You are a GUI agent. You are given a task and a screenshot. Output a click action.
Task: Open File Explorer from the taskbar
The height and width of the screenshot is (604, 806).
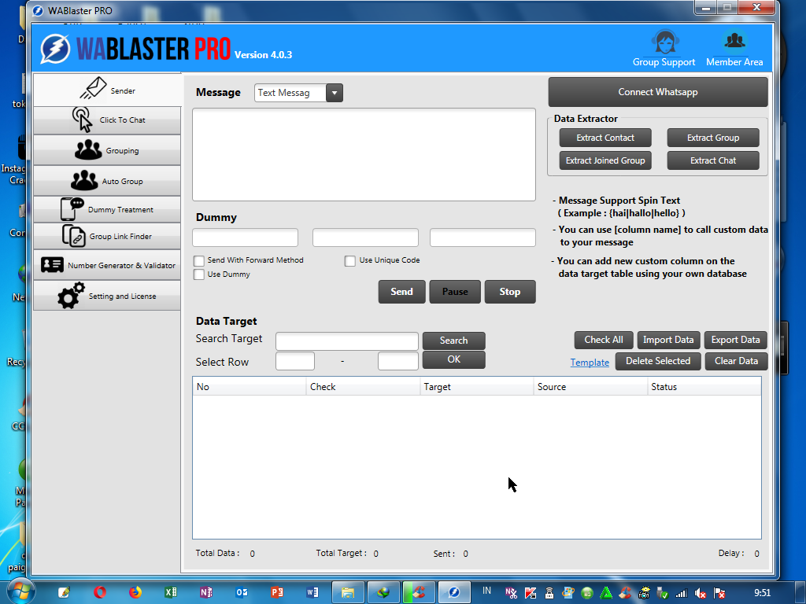click(x=348, y=593)
